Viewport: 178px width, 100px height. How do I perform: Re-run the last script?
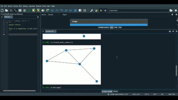coord(48,11)
